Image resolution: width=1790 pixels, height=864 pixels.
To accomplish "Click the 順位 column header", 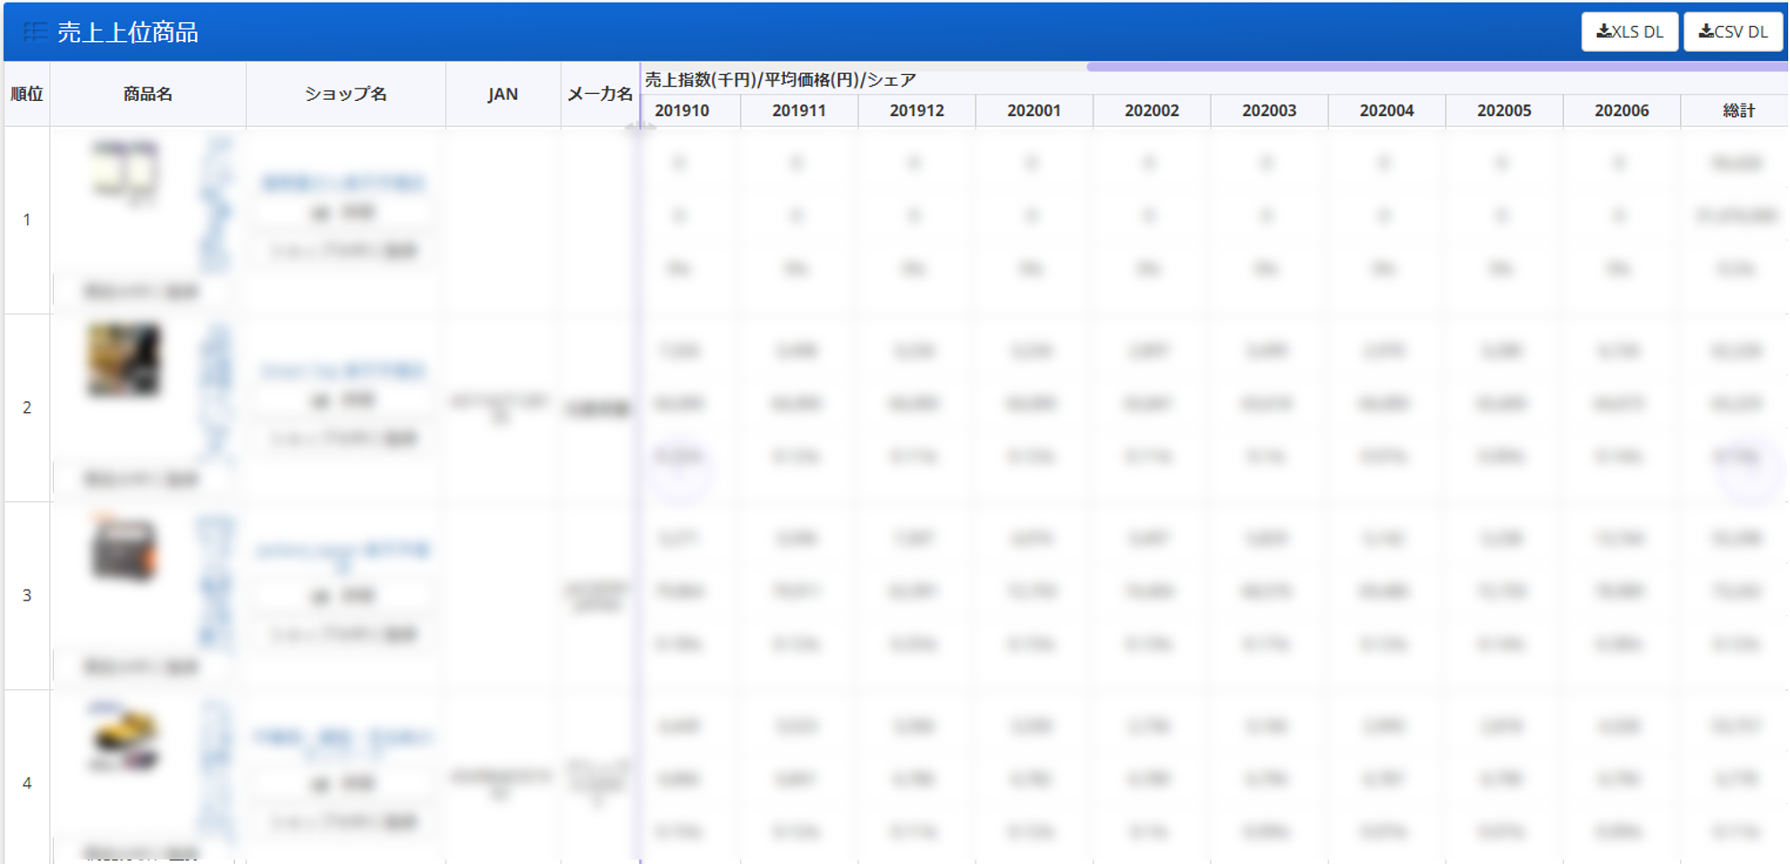I will (27, 94).
